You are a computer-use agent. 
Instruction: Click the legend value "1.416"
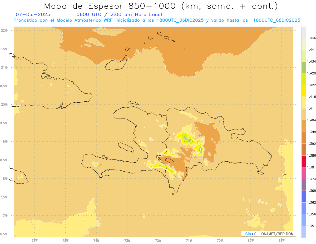312,97
